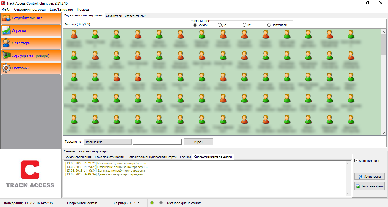
Task: Click the Потребители users icon in sidebar
Action: pos(6,18)
